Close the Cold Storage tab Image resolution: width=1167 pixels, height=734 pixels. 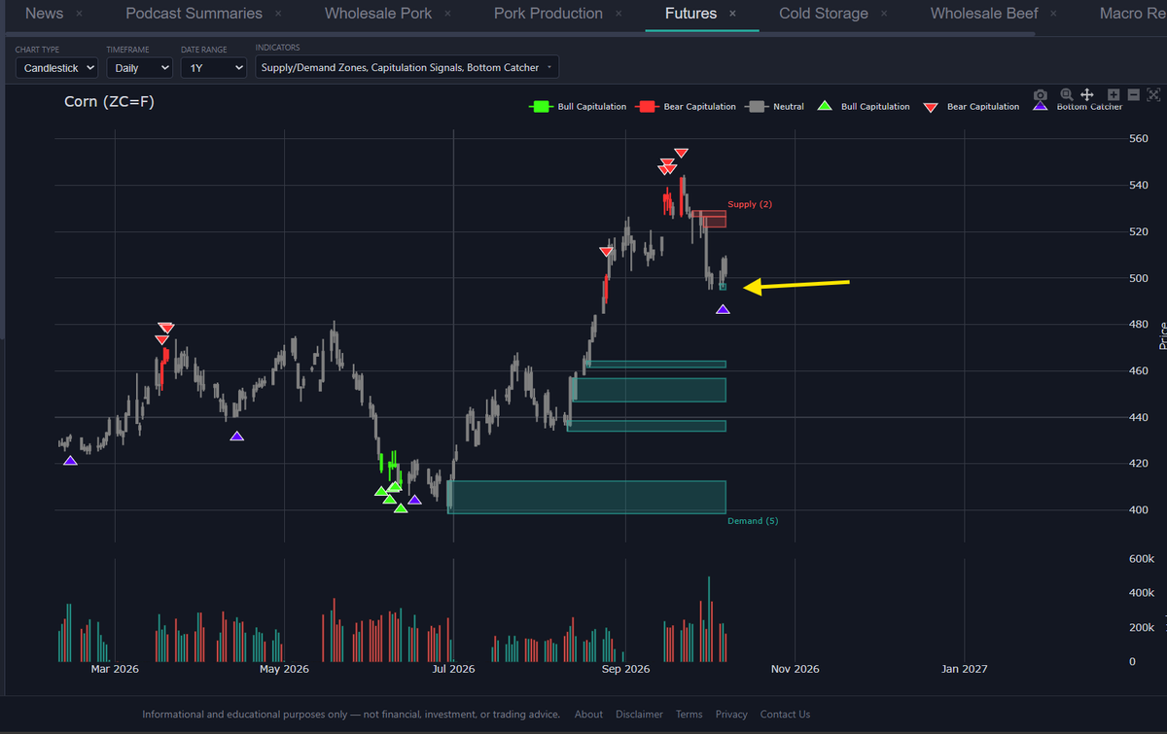(884, 15)
